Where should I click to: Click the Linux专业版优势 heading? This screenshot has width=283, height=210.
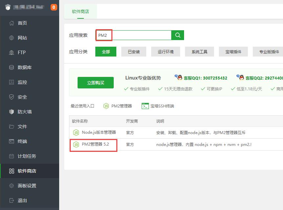coord(143,78)
